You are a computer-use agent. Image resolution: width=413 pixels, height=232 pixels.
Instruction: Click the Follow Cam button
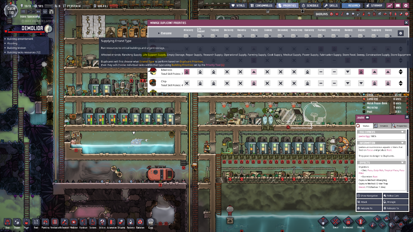[x=395, y=196]
